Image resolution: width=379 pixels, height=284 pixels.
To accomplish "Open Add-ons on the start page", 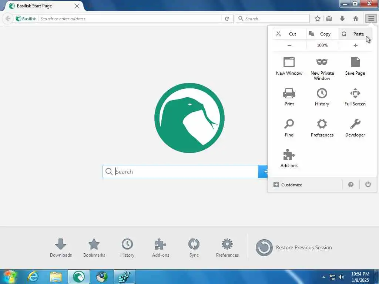I will (161, 248).
